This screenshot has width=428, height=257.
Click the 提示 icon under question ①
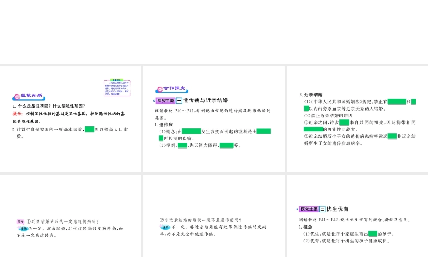coord(23,229)
